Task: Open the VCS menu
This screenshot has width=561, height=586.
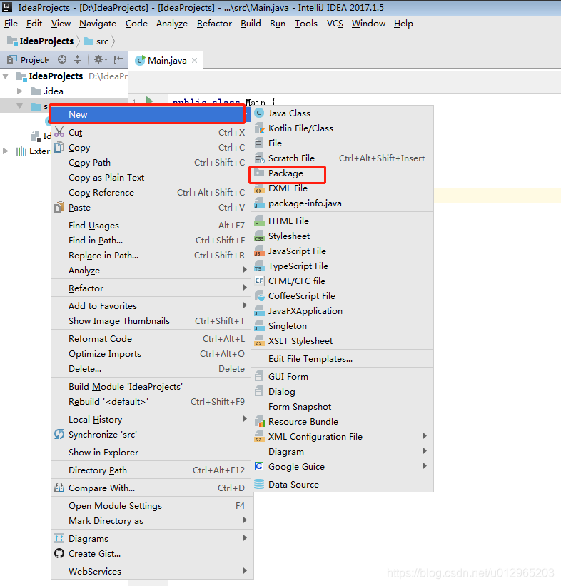Action: [x=335, y=24]
